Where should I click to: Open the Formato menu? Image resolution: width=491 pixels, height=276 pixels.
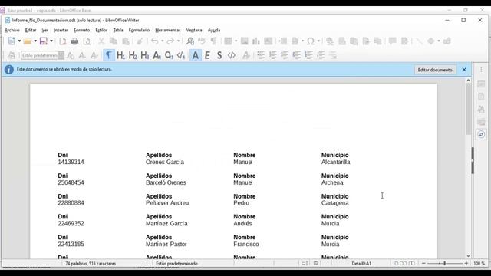click(x=82, y=31)
